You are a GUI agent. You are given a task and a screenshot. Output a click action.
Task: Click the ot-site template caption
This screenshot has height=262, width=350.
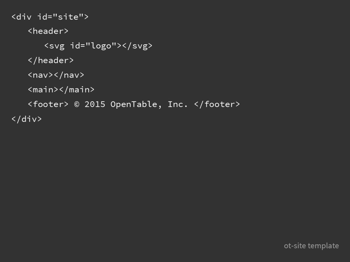point(311,246)
